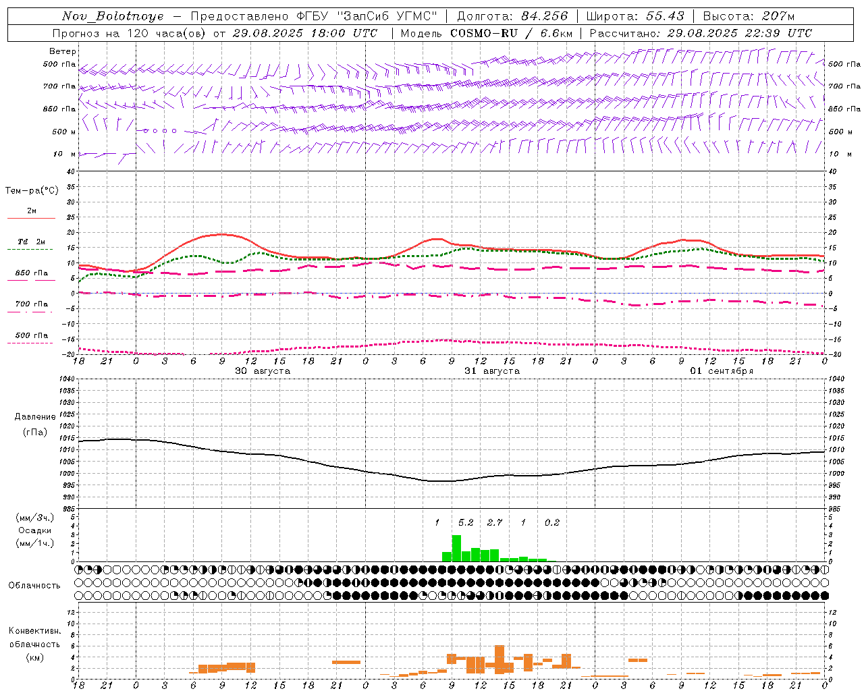The image size is (864, 691).
Task: Click the 2.7 precipitation amount
Action: 495,522
